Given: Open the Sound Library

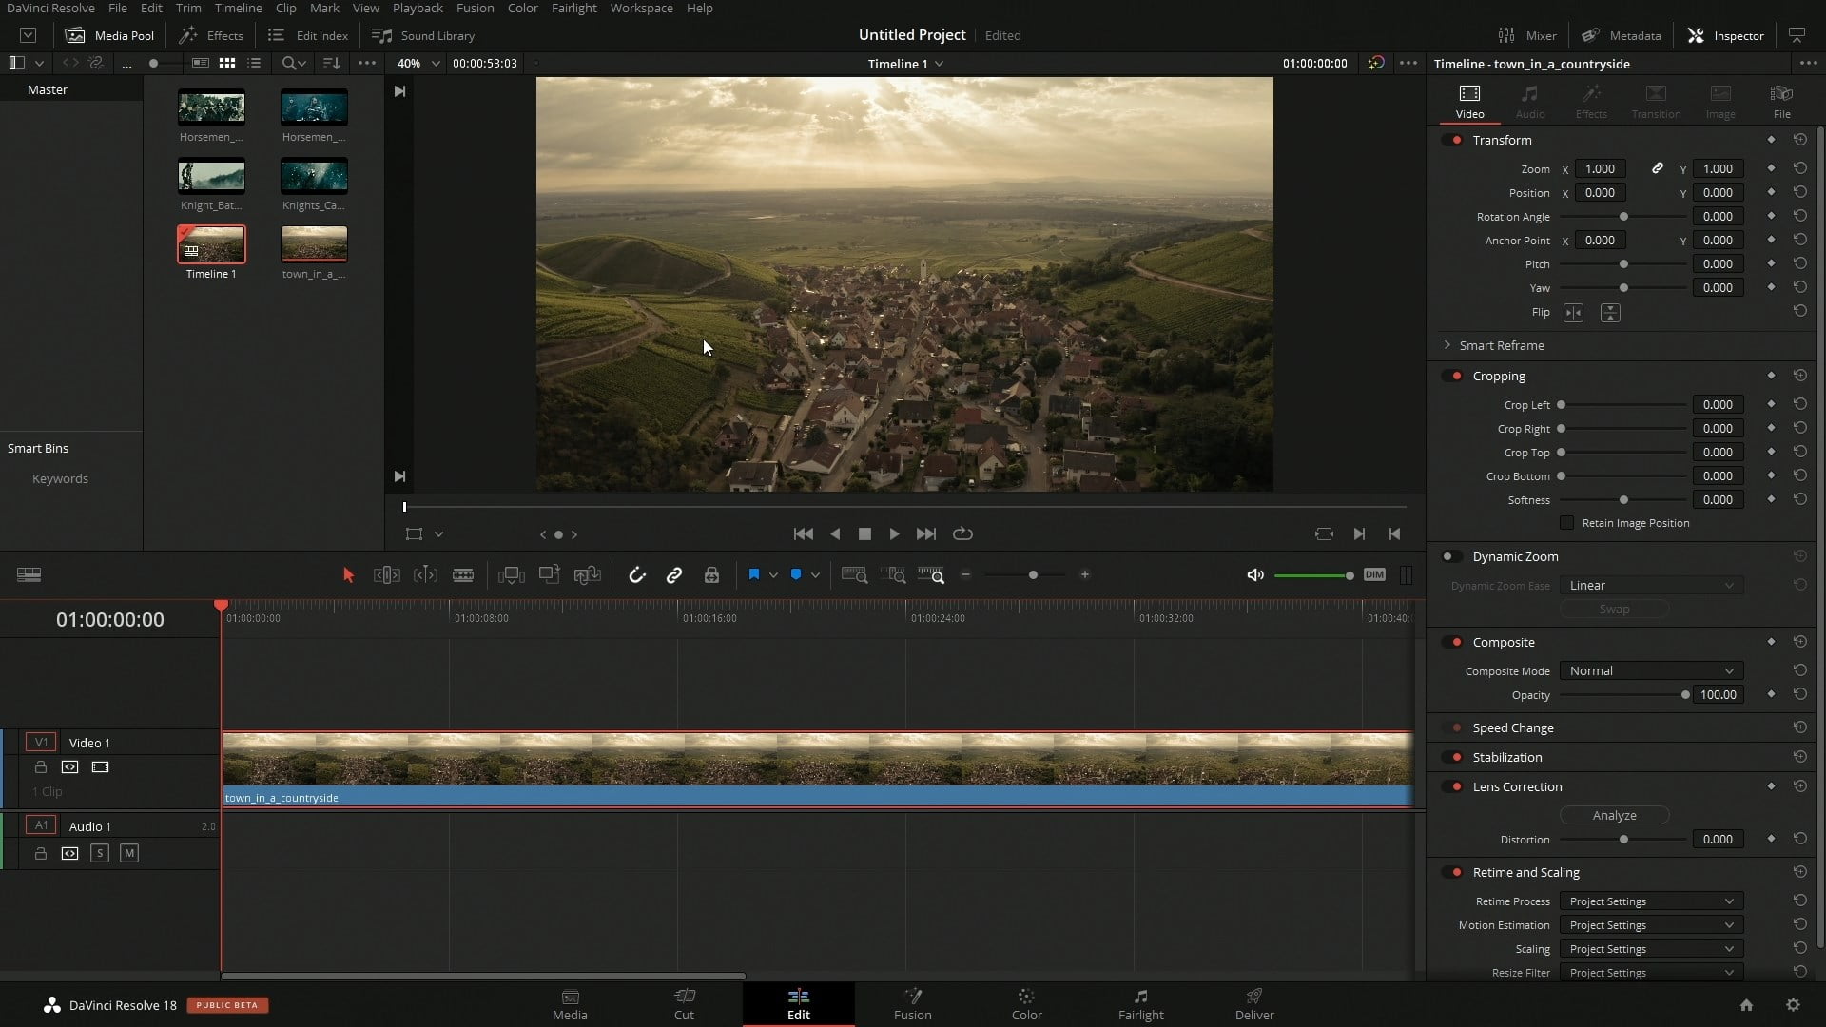Looking at the screenshot, I should (x=423, y=35).
